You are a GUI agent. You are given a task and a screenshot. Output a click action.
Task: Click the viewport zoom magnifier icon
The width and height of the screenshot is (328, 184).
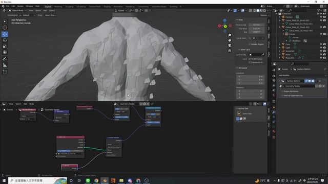click(x=230, y=35)
